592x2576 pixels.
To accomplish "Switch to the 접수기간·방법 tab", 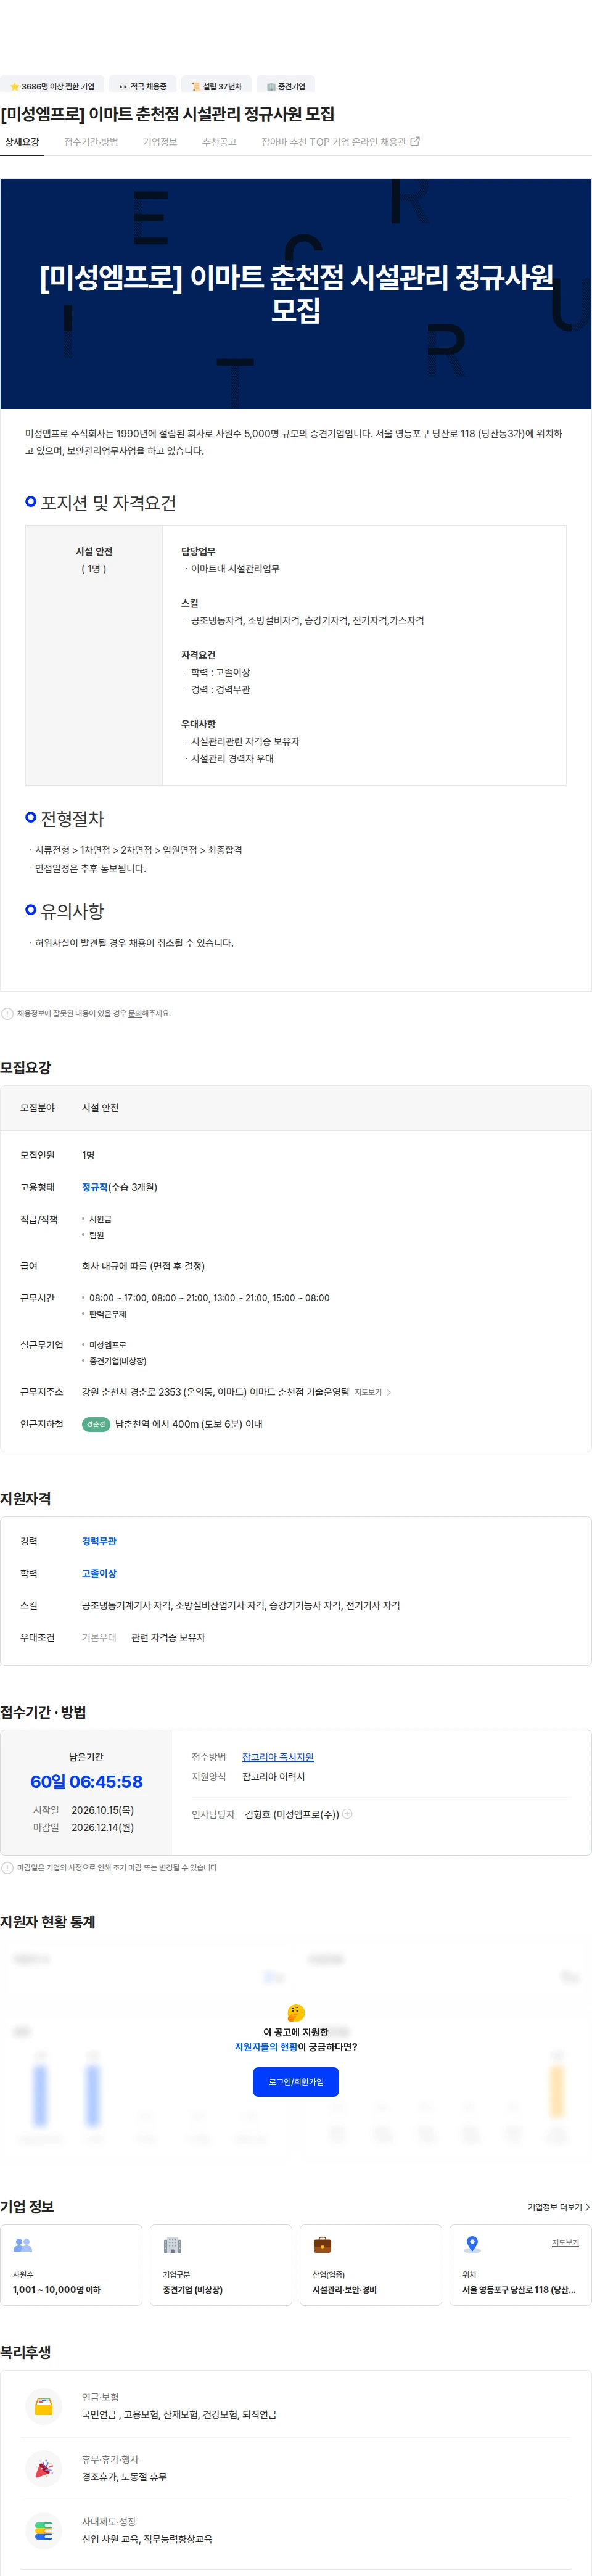I will click(x=91, y=142).
